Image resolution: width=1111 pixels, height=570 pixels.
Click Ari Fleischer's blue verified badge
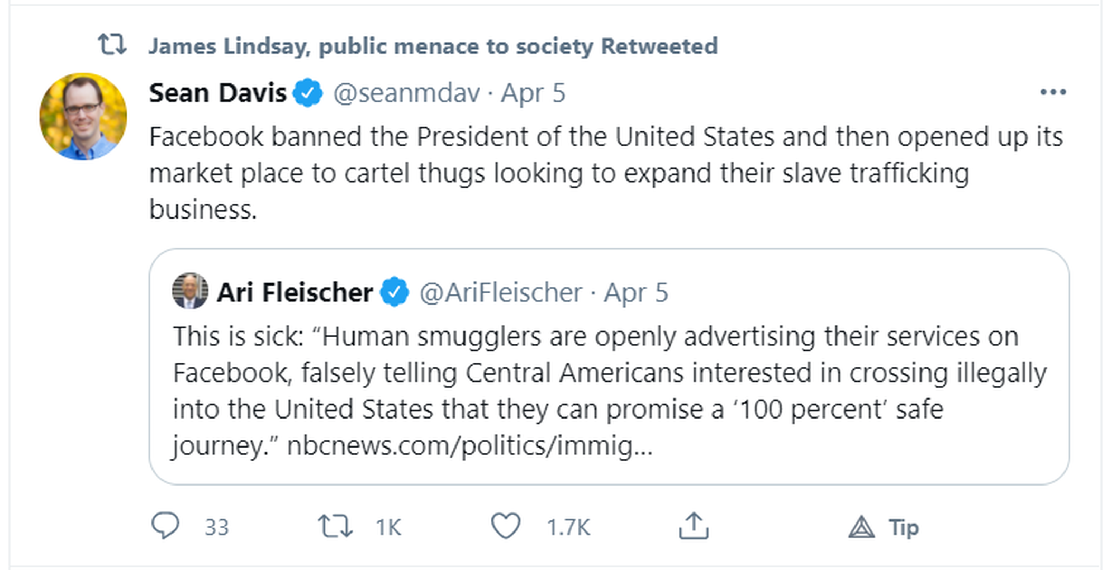[x=395, y=292]
